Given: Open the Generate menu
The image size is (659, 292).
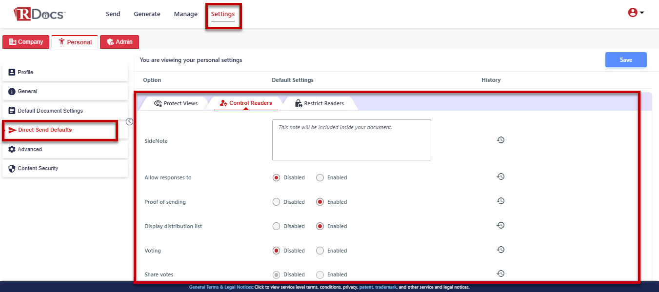Looking at the screenshot, I should [147, 14].
